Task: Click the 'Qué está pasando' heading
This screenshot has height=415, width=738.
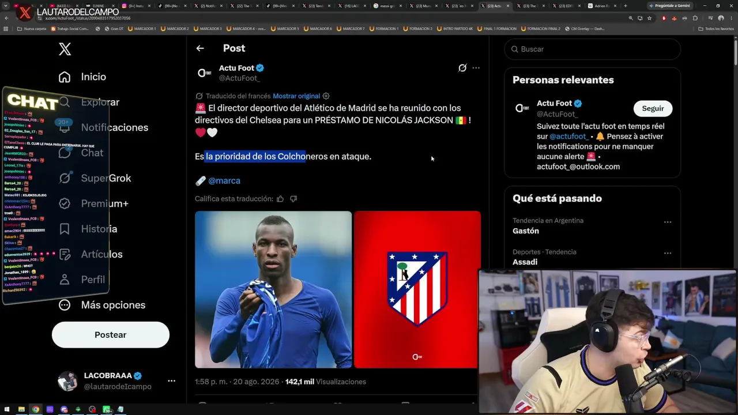Action: (557, 198)
